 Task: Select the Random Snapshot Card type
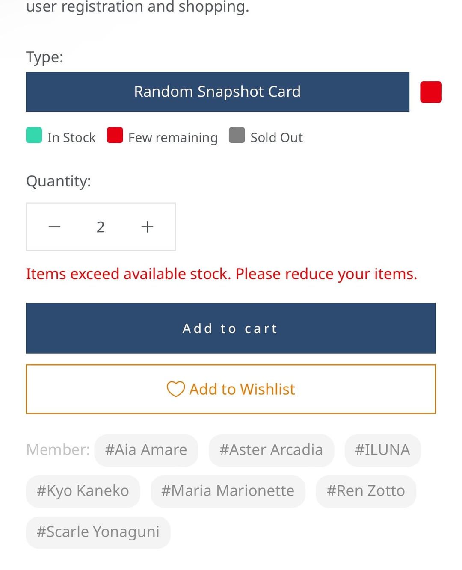(x=217, y=92)
